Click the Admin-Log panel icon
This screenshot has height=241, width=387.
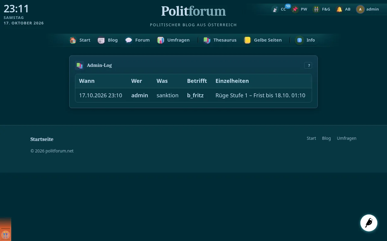pos(80,65)
